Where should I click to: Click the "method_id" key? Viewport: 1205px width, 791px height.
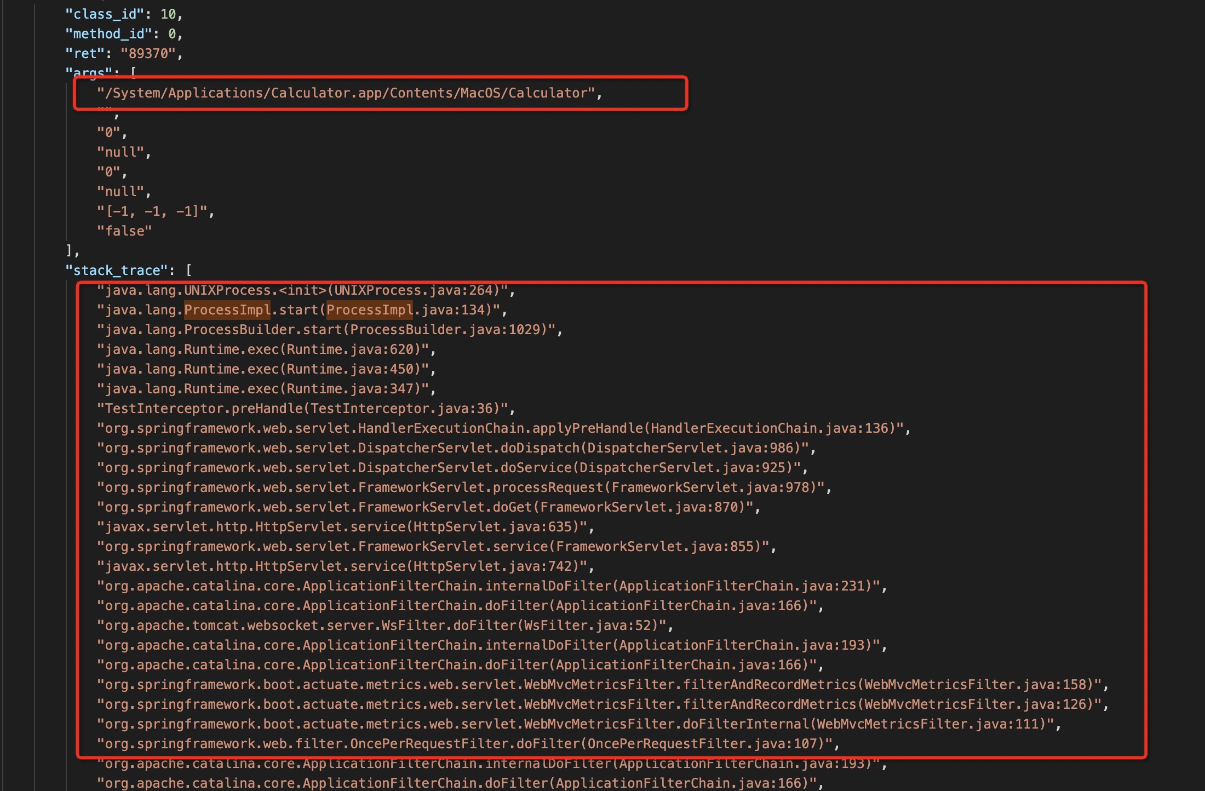click(x=108, y=34)
